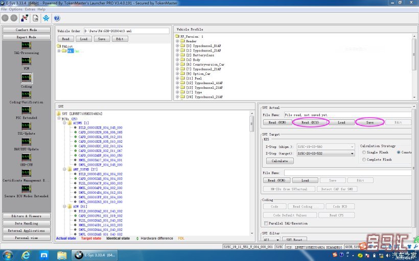Click the Vehicle Profile vertical scrollbar
Viewport: 419px width, 261px height.
(x=414, y=67)
